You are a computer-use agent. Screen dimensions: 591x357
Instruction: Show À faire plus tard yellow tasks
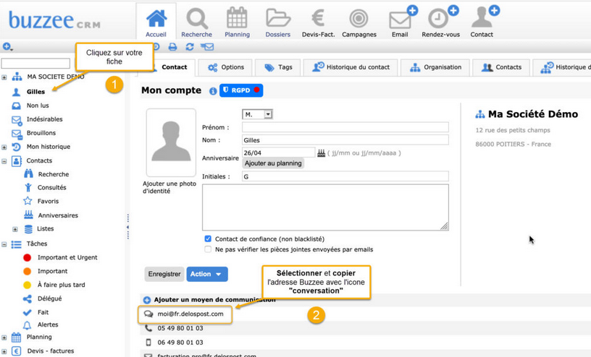pyautogui.click(x=61, y=285)
